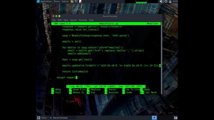Viewport: 214px width, 120px height.
Task: Open the Help menu in Parrot Terminal
Action: (91, 20)
